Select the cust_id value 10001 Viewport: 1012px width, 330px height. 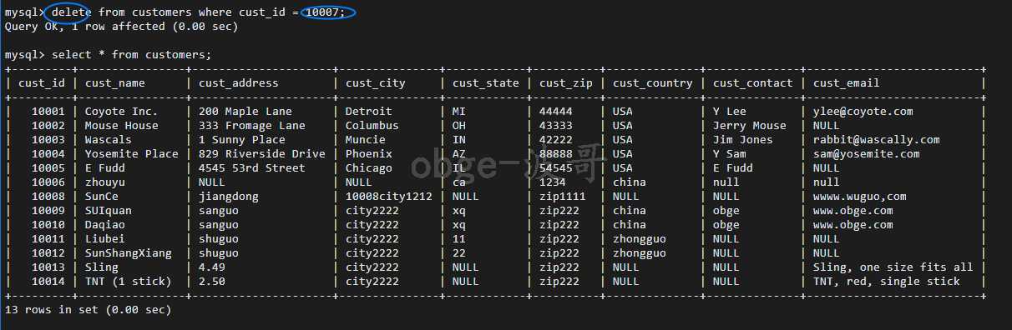pos(48,112)
